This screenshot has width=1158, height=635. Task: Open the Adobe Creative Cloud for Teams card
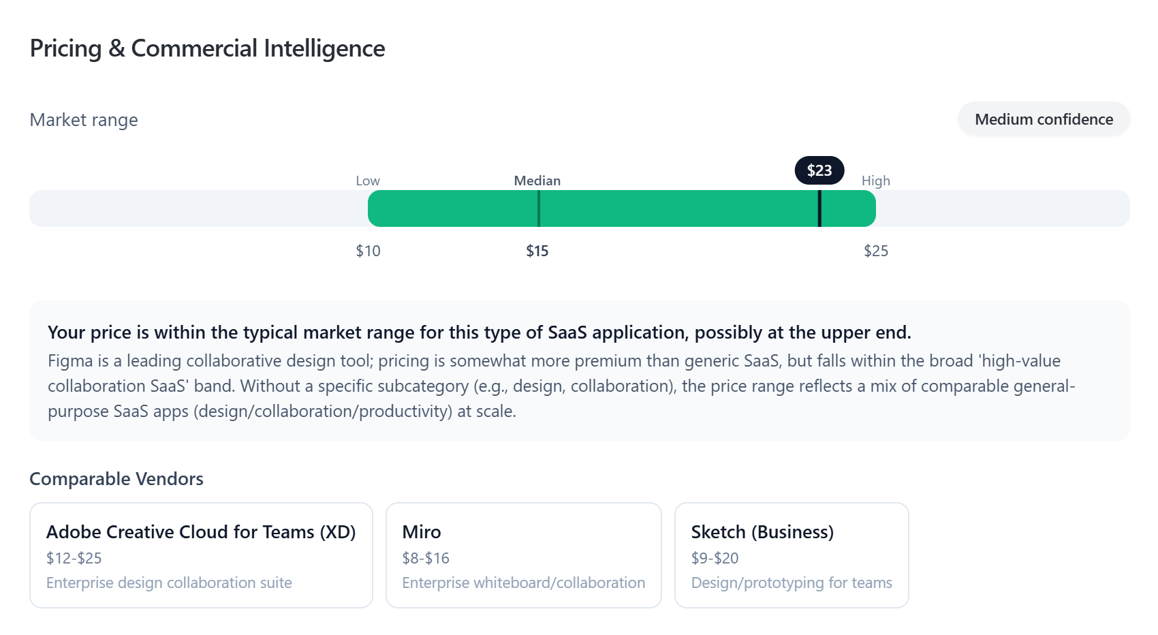pyautogui.click(x=201, y=555)
